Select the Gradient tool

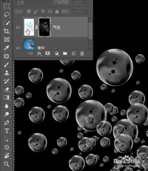point(7,98)
